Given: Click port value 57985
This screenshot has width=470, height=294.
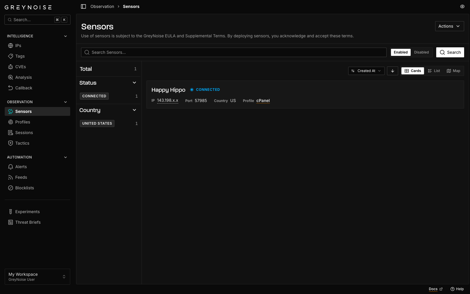Looking at the screenshot, I should point(201,101).
